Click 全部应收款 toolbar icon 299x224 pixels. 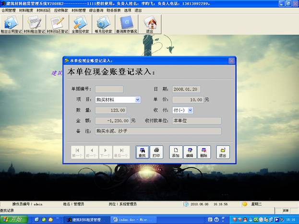click(80, 24)
